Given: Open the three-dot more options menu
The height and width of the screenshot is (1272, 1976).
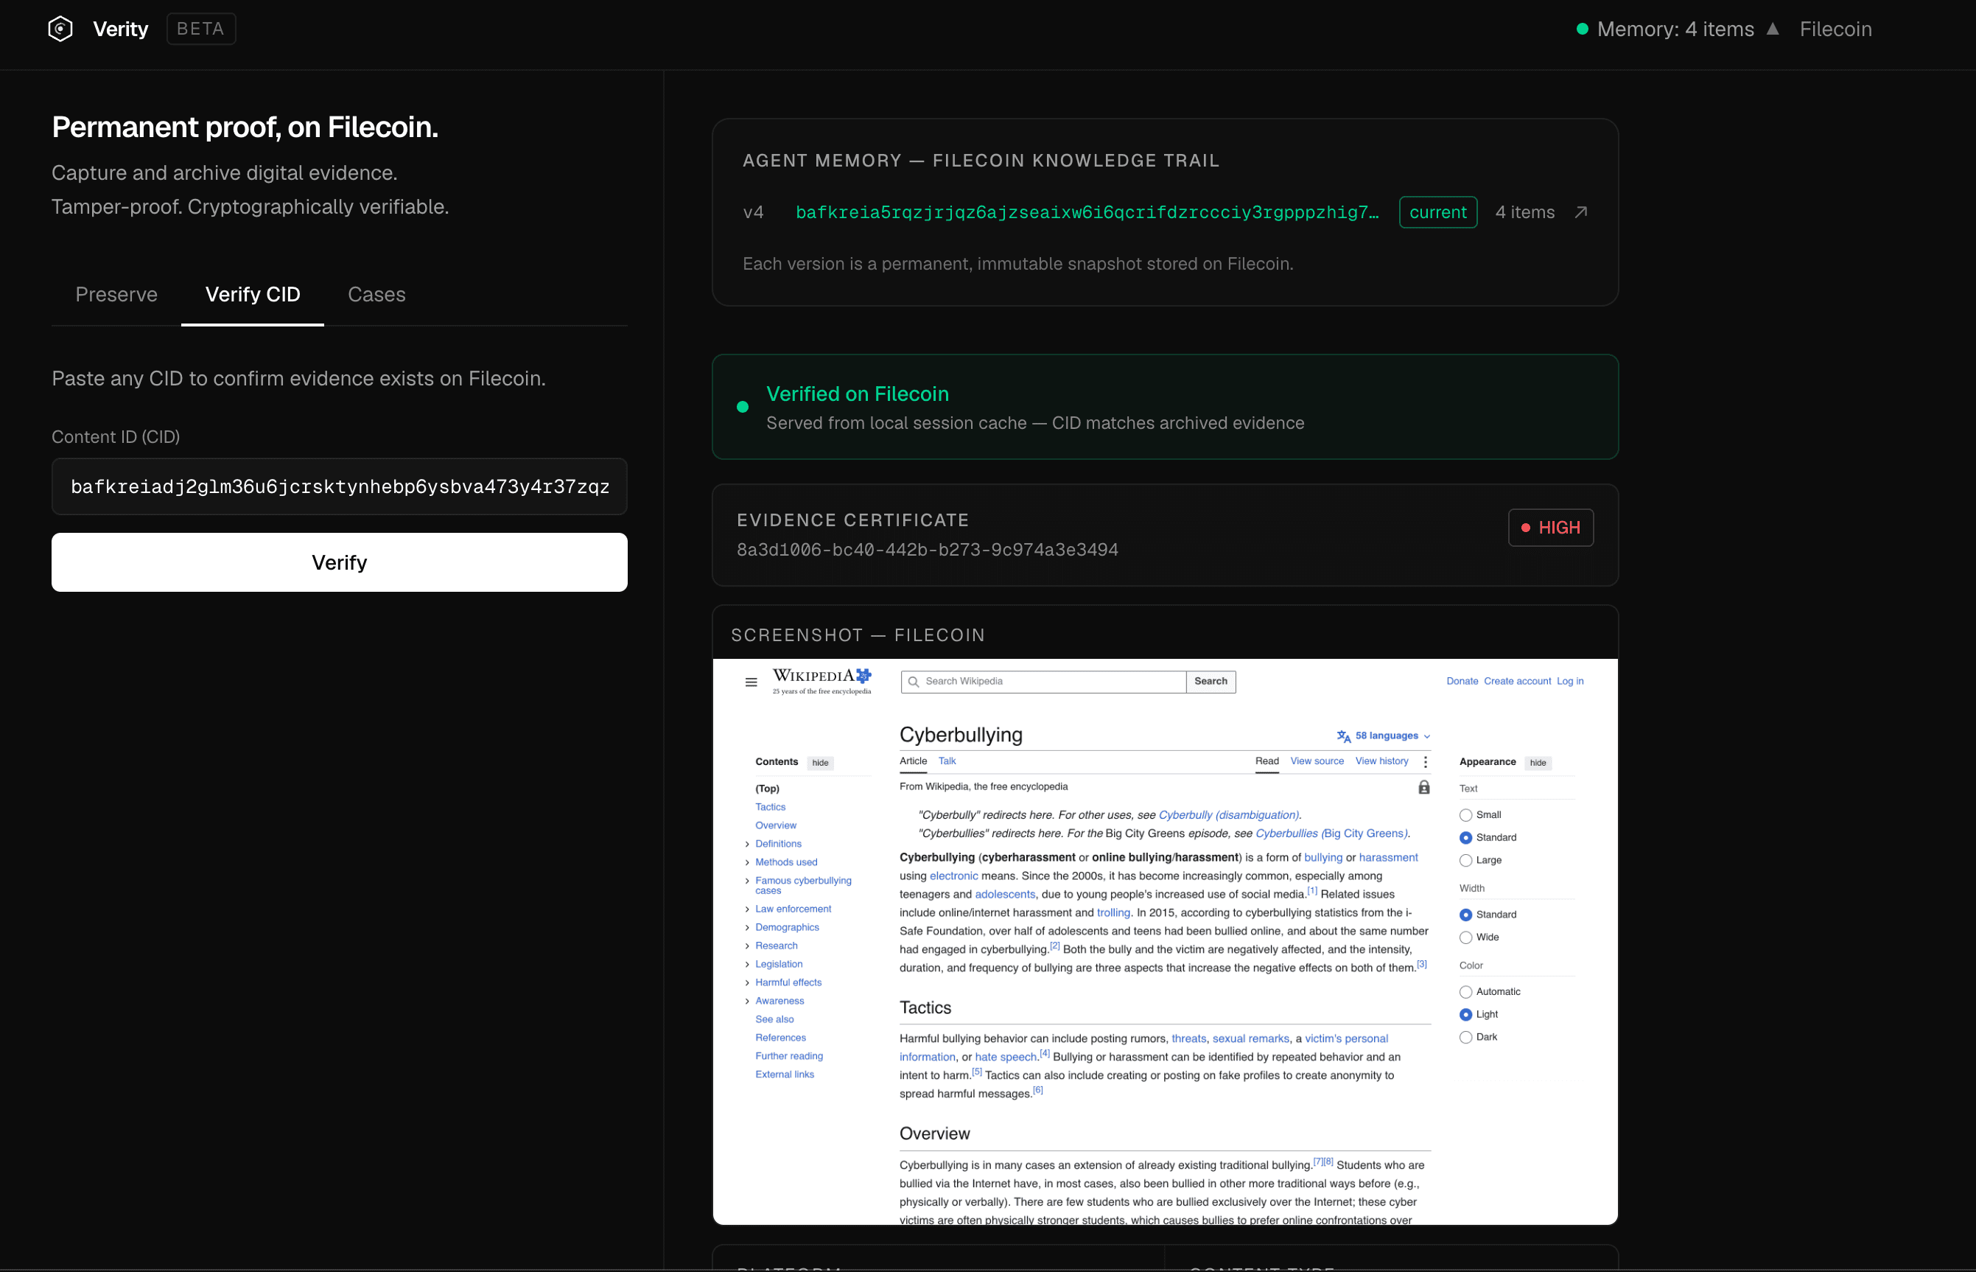Looking at the screenshot, I should tap(1425, 762).
